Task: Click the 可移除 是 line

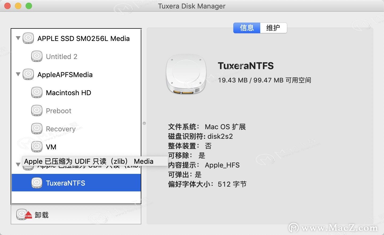Action: point(187,156)
